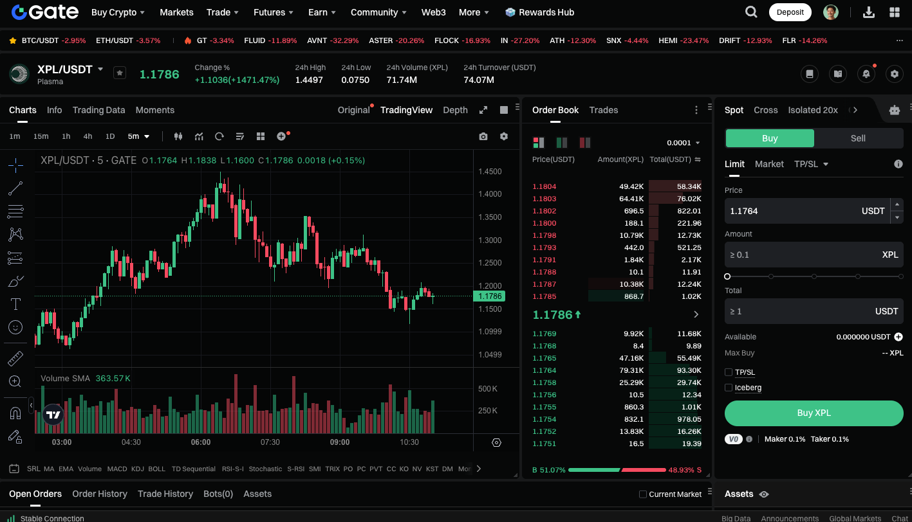Open the tutorial book icon beside the alert bell
912x522 pixels.
pyautogui.click(x=838, y=74)
